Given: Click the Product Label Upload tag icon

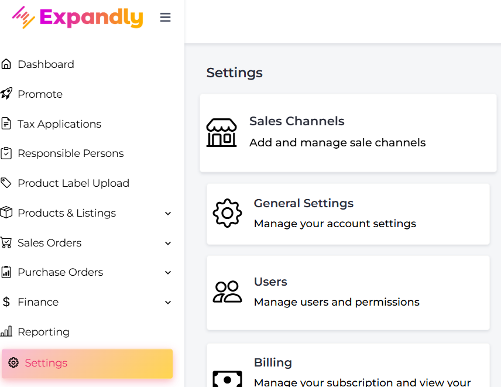Looking at the screenshot, I should pyautogui.click(x=6, y=183).
